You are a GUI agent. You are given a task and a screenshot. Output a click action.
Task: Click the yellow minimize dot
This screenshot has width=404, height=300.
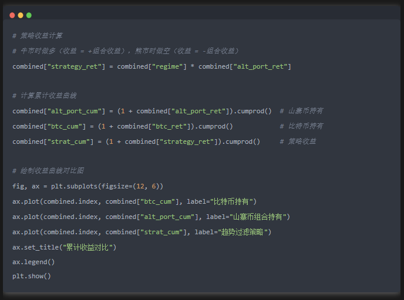click(21, 15)
